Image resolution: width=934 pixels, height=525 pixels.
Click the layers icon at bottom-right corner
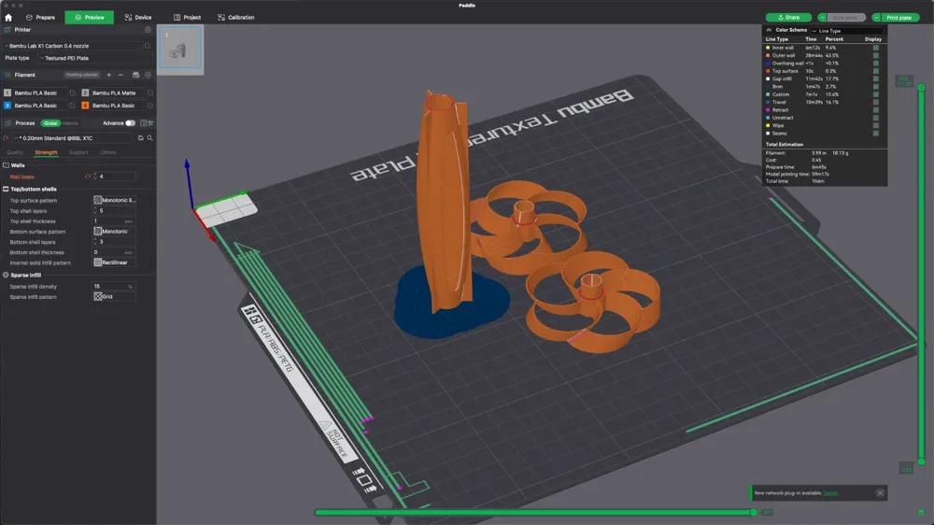point(921,511)
